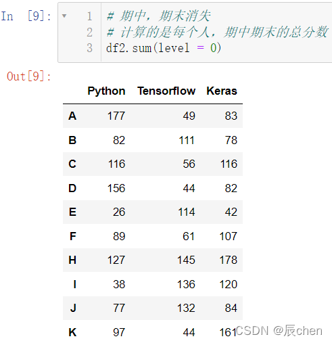
Task: Click line number 3 in gutter
Action: tap(89, 48)
